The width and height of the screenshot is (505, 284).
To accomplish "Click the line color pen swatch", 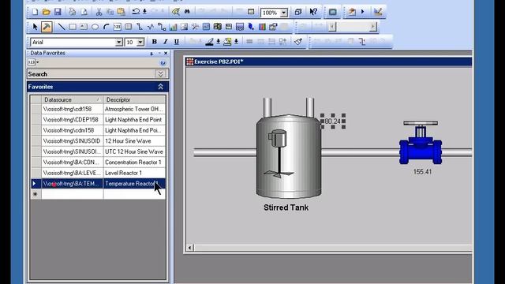I will click(x=210, y=42).
